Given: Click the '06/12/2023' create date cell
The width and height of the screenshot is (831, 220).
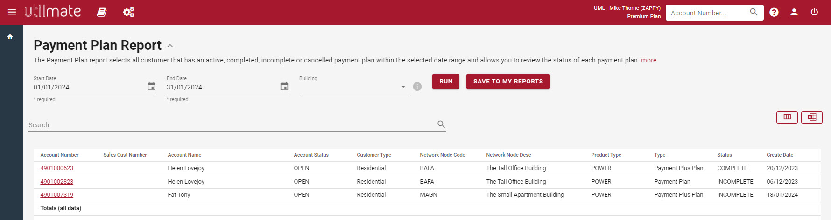Looking at the screenshot, I should pyautogui.click(x=782, y=182).
